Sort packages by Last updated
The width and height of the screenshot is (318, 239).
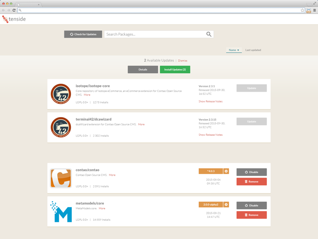(x=253, y=50)
